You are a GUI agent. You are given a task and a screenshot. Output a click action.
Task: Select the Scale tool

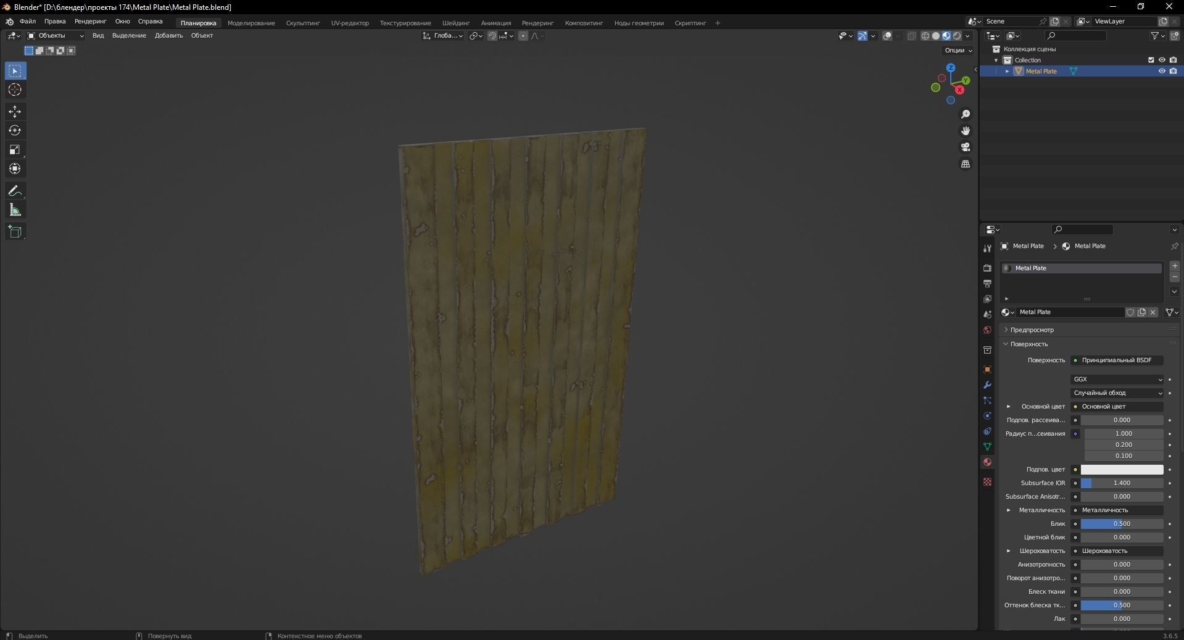pos(15,149)
